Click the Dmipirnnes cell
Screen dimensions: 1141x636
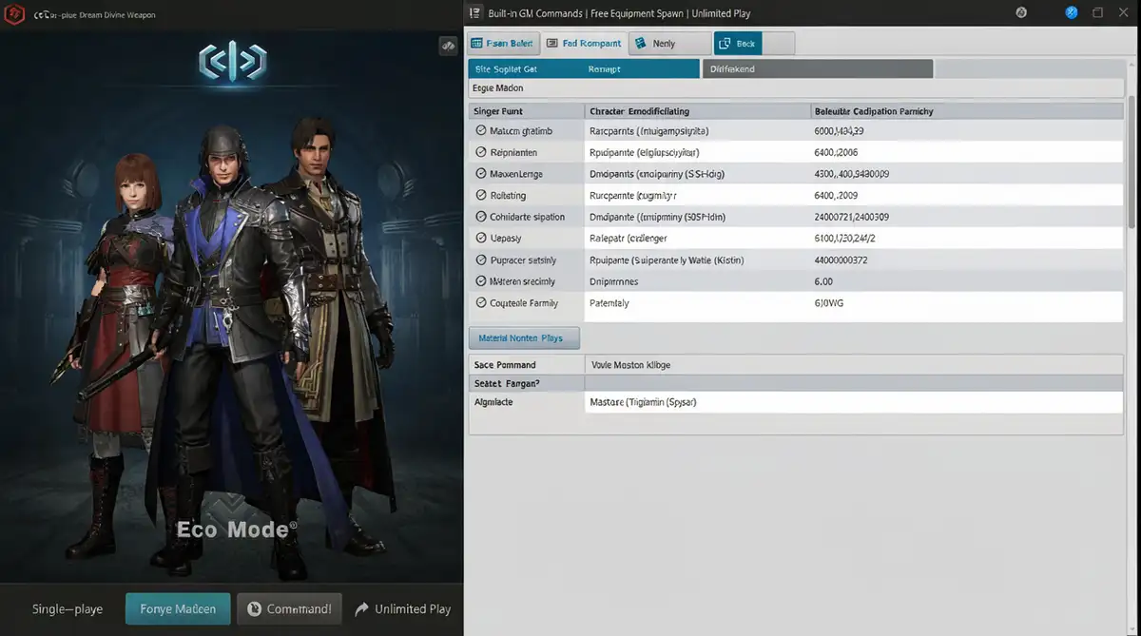tap(613, 281)
